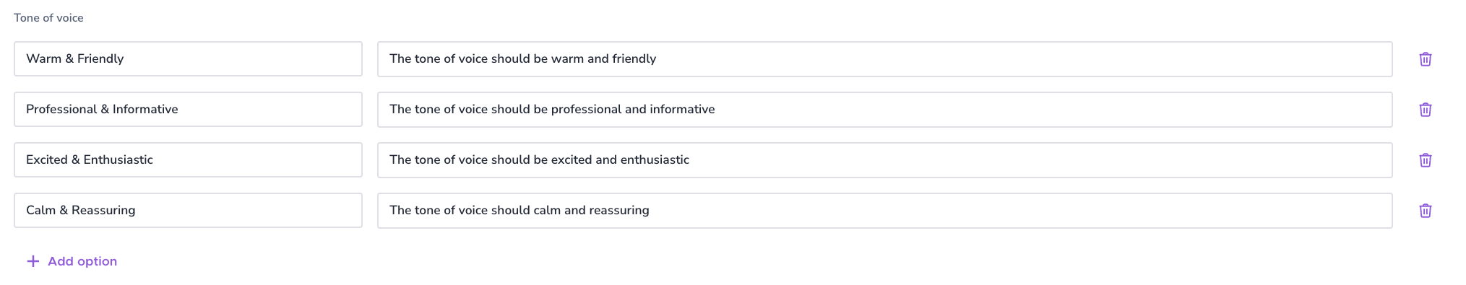Delete the Professional & Informative tone option
This screenshot has height=285, width=1466.
[x=1425, y=110]
